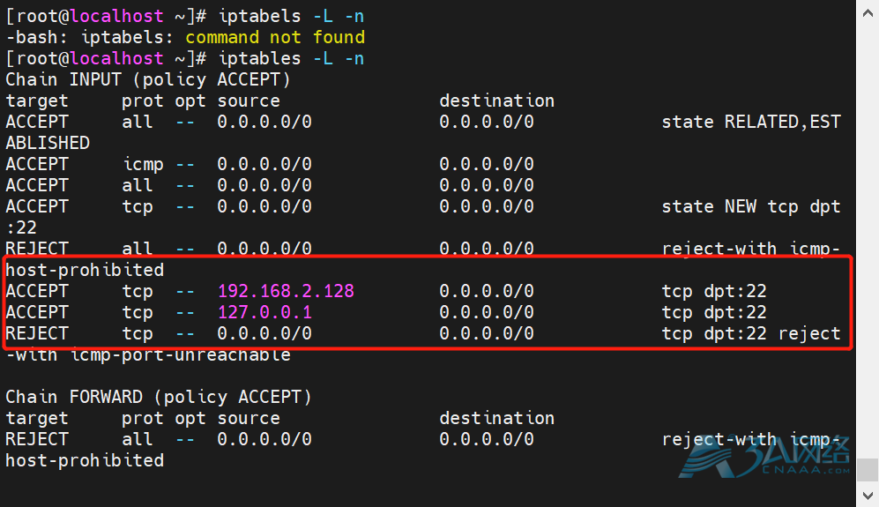879x507 pixels.
Task: Click 'state RELATED,EST' in the first rule
Action: (x=750, y=122)
